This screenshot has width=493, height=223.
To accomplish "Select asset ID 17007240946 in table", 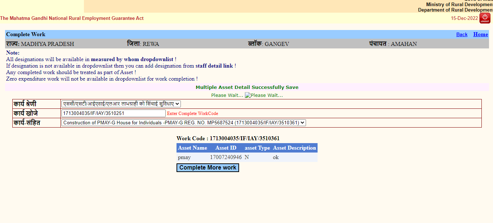I will pos(226,157).
